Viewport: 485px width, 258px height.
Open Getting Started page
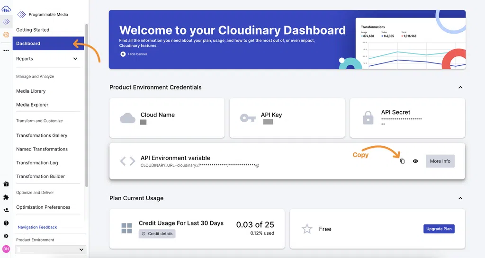(33, 30)
